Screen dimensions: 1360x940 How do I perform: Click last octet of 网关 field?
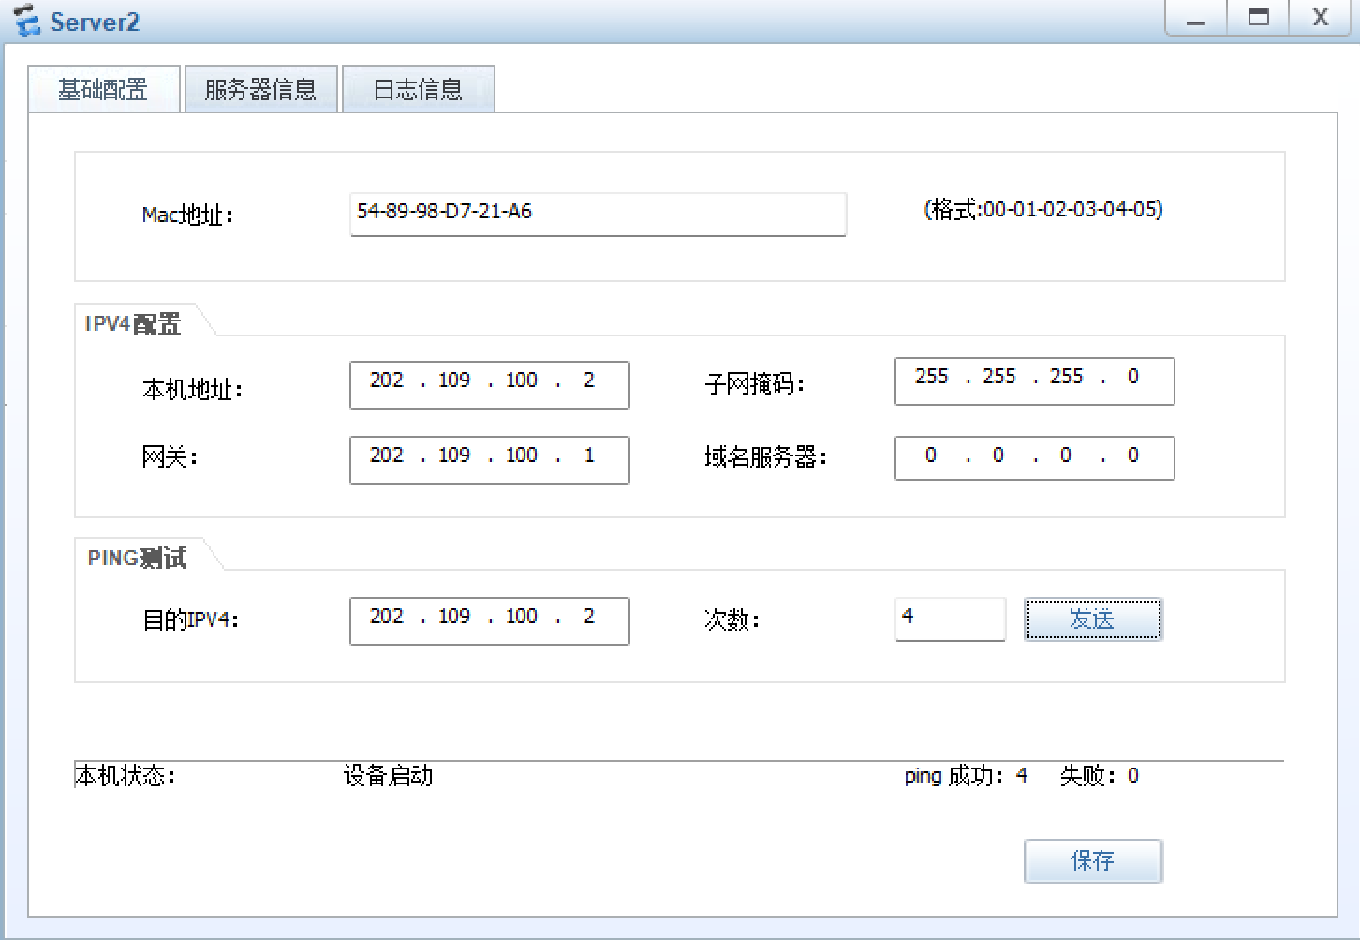tap(589, 456)
